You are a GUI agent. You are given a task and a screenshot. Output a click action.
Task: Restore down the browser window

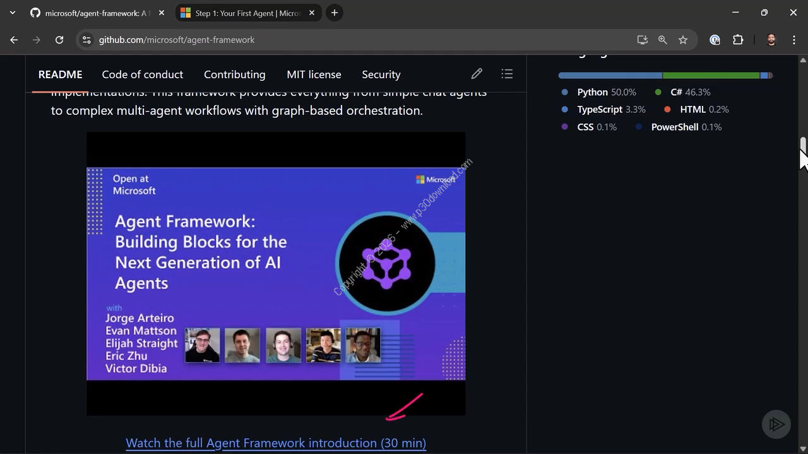(x=764, y=13)
